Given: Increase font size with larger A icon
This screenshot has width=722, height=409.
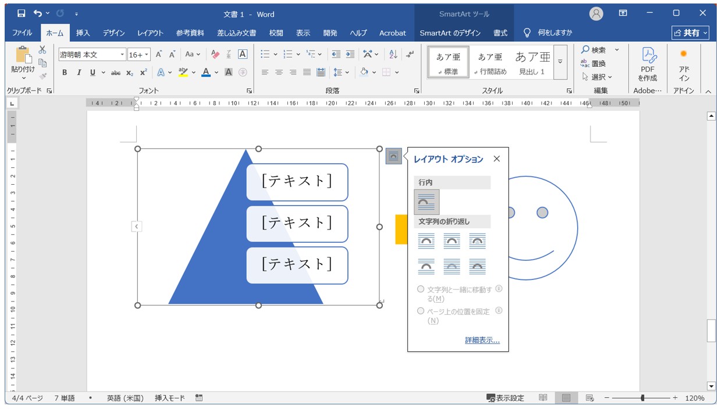Looking at the screenshot, I should click(x=159, y=54).
